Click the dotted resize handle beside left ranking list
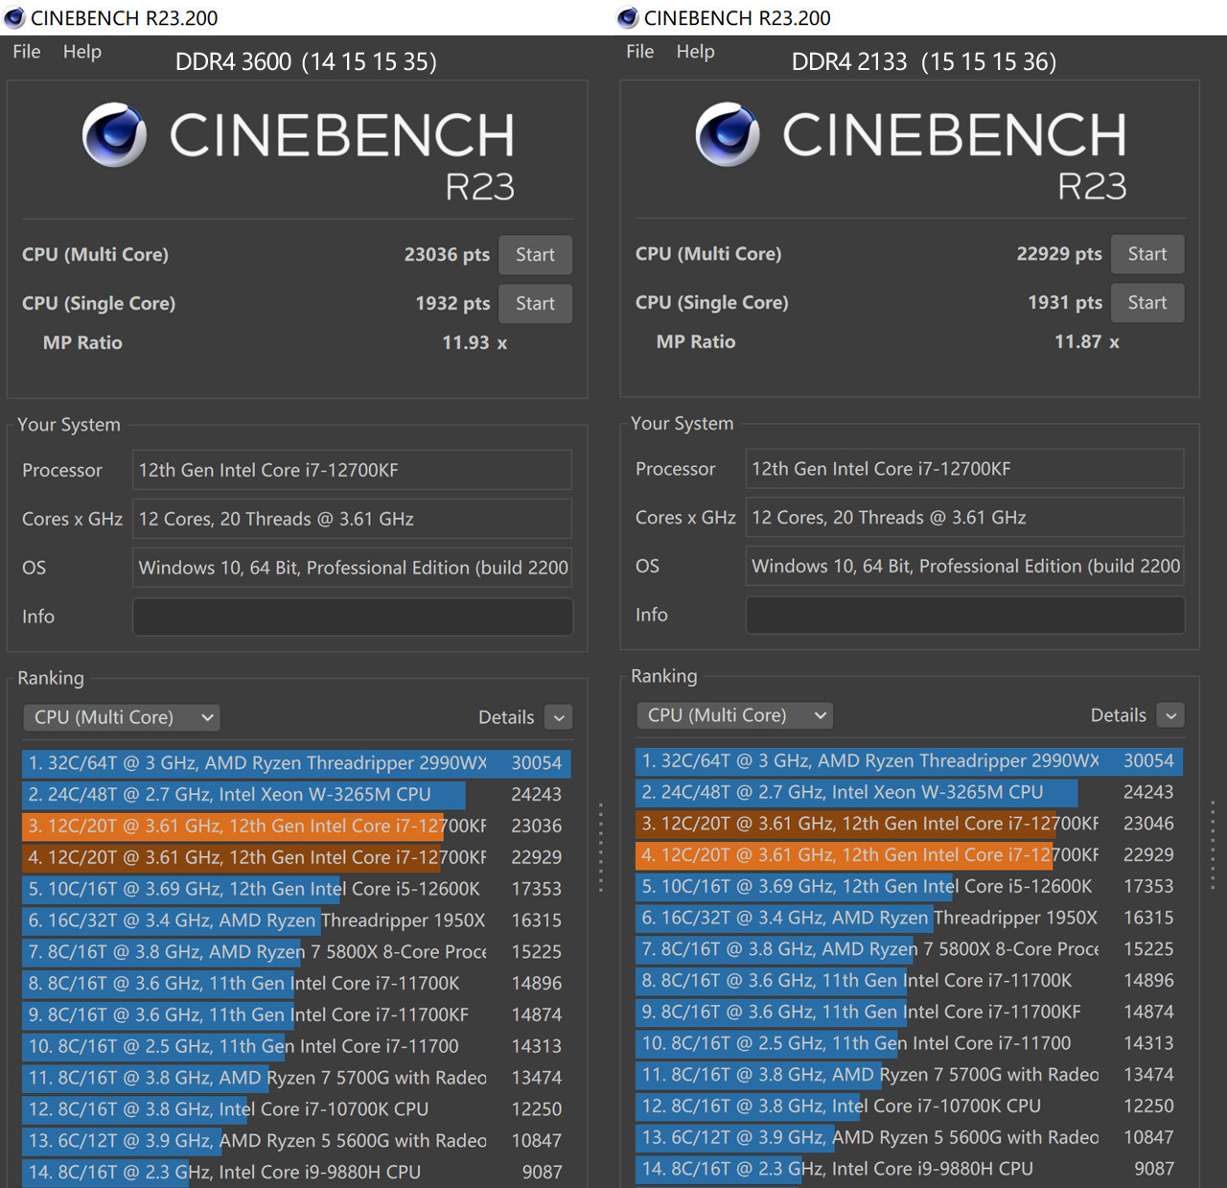This screenshot has width=1227, height=1188. coord(601,848)
